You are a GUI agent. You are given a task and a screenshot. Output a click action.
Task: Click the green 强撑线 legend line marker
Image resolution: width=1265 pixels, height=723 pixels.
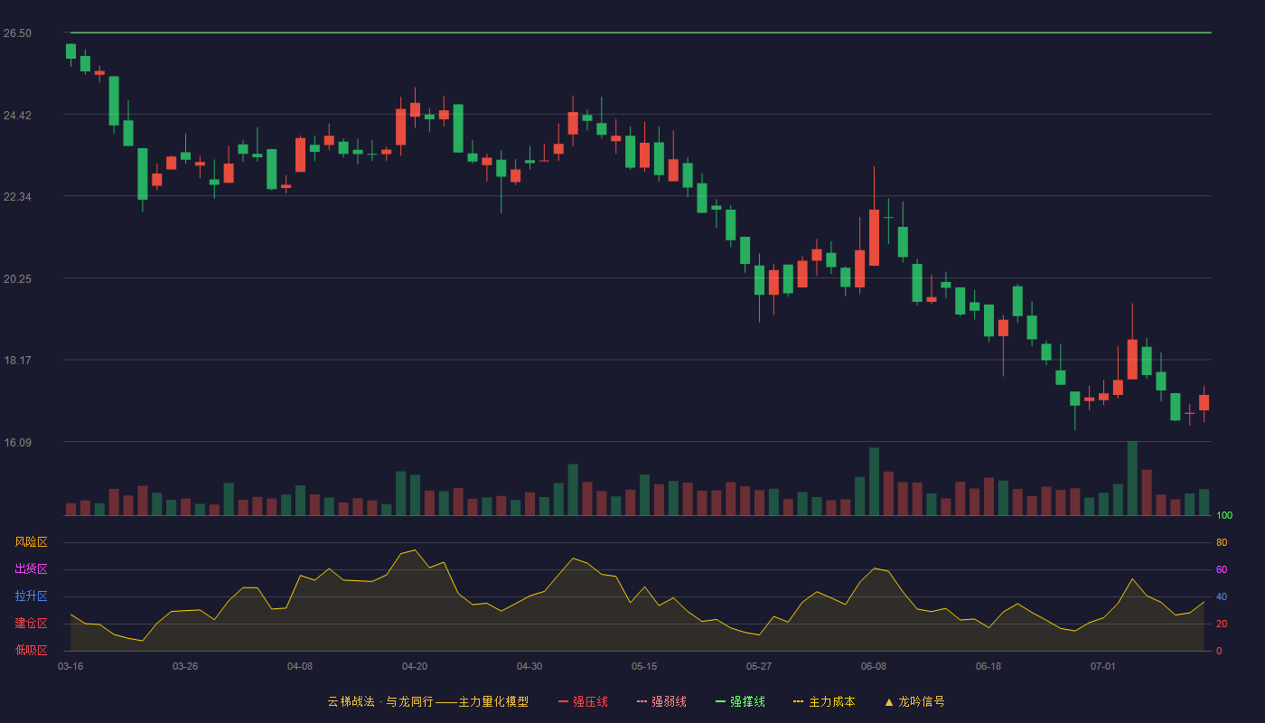pos(720,701)
